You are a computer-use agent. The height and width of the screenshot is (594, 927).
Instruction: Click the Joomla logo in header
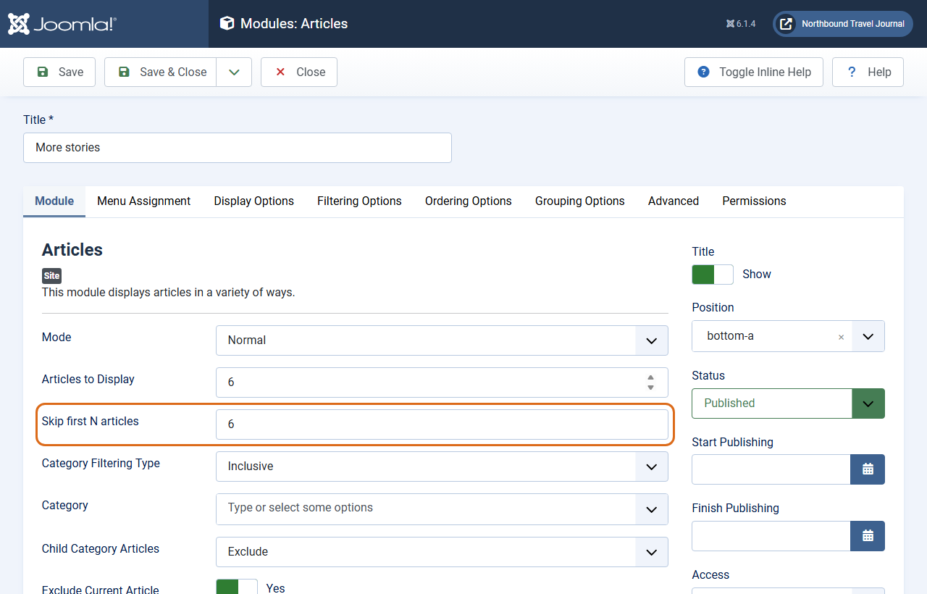click(62, 24)
